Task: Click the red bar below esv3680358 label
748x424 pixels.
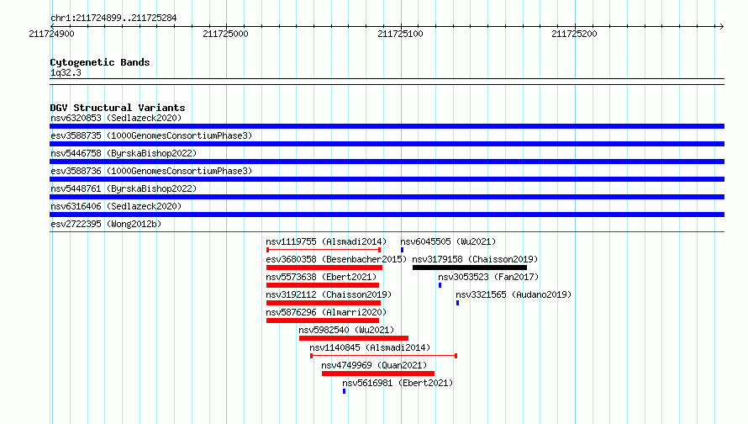Action: [324, 268]
